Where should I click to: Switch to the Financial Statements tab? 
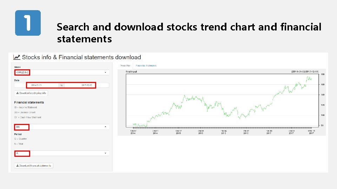point(146,65)
